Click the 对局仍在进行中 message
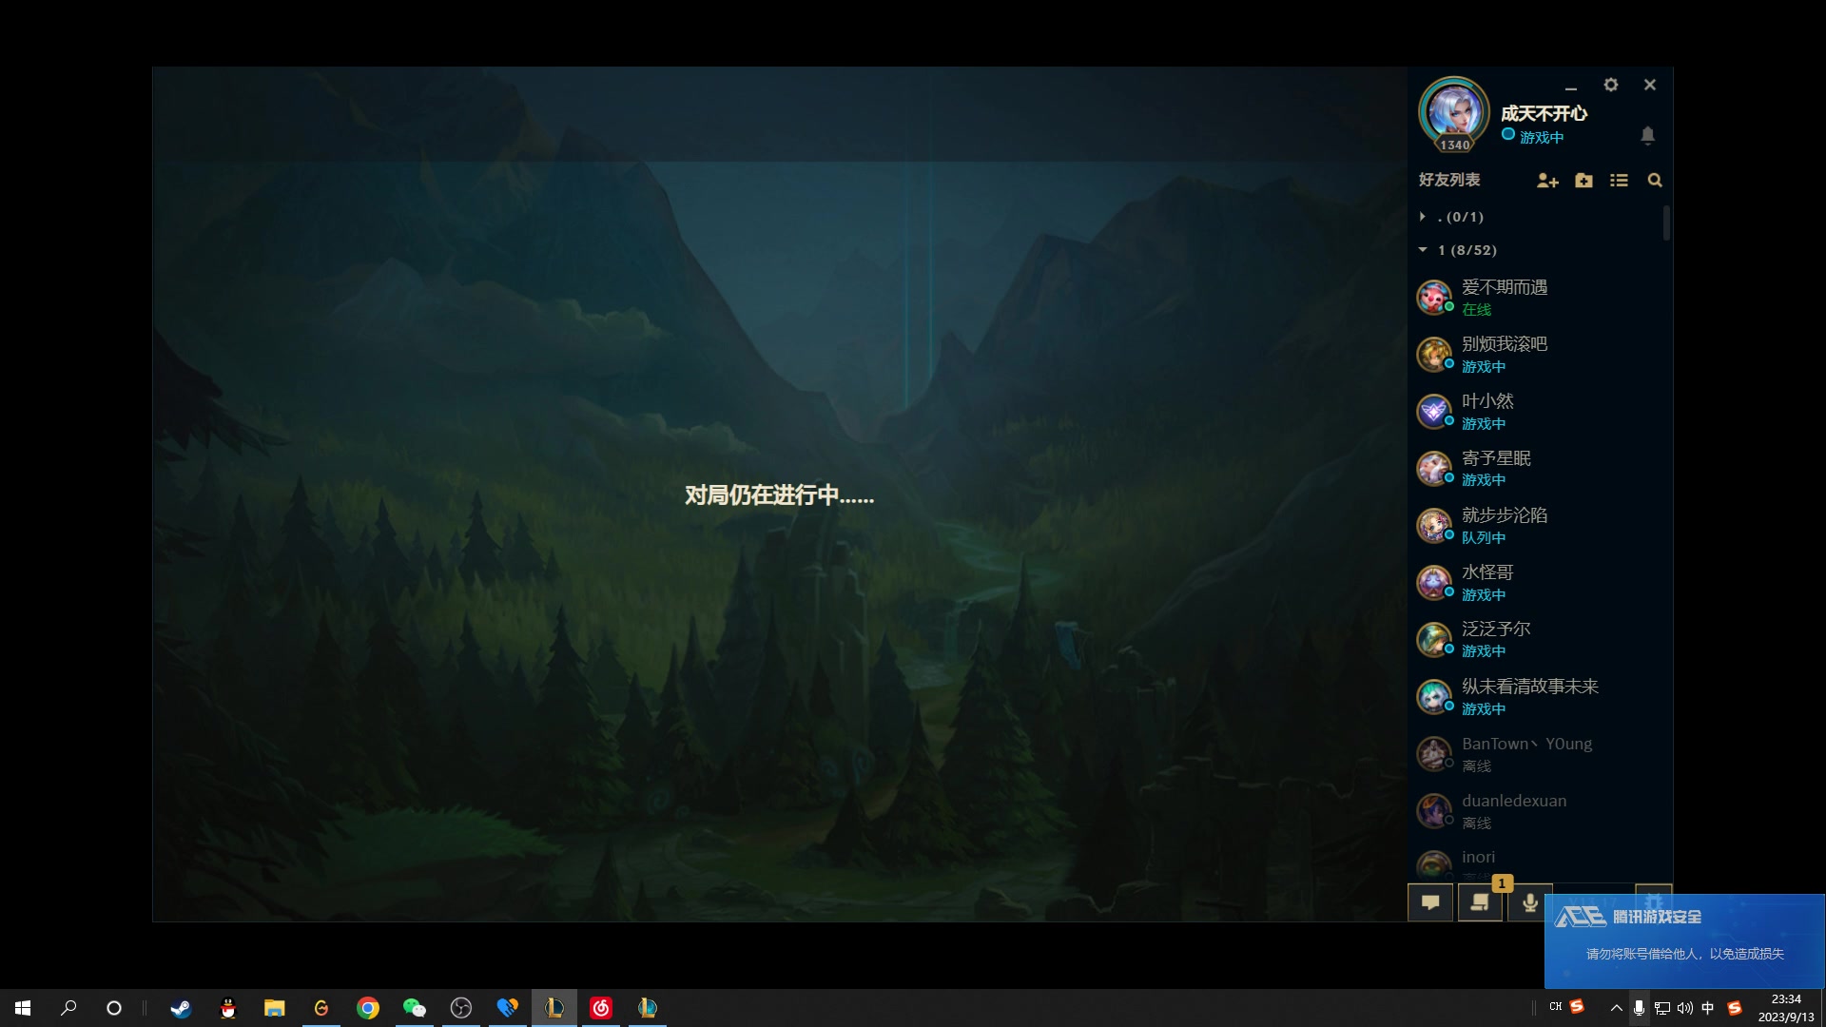This screenshot has height=1027, width=1826. tap(779, 495)
